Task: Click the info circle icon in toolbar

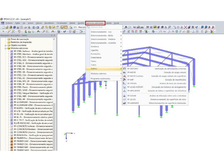Action: [189, 27]
